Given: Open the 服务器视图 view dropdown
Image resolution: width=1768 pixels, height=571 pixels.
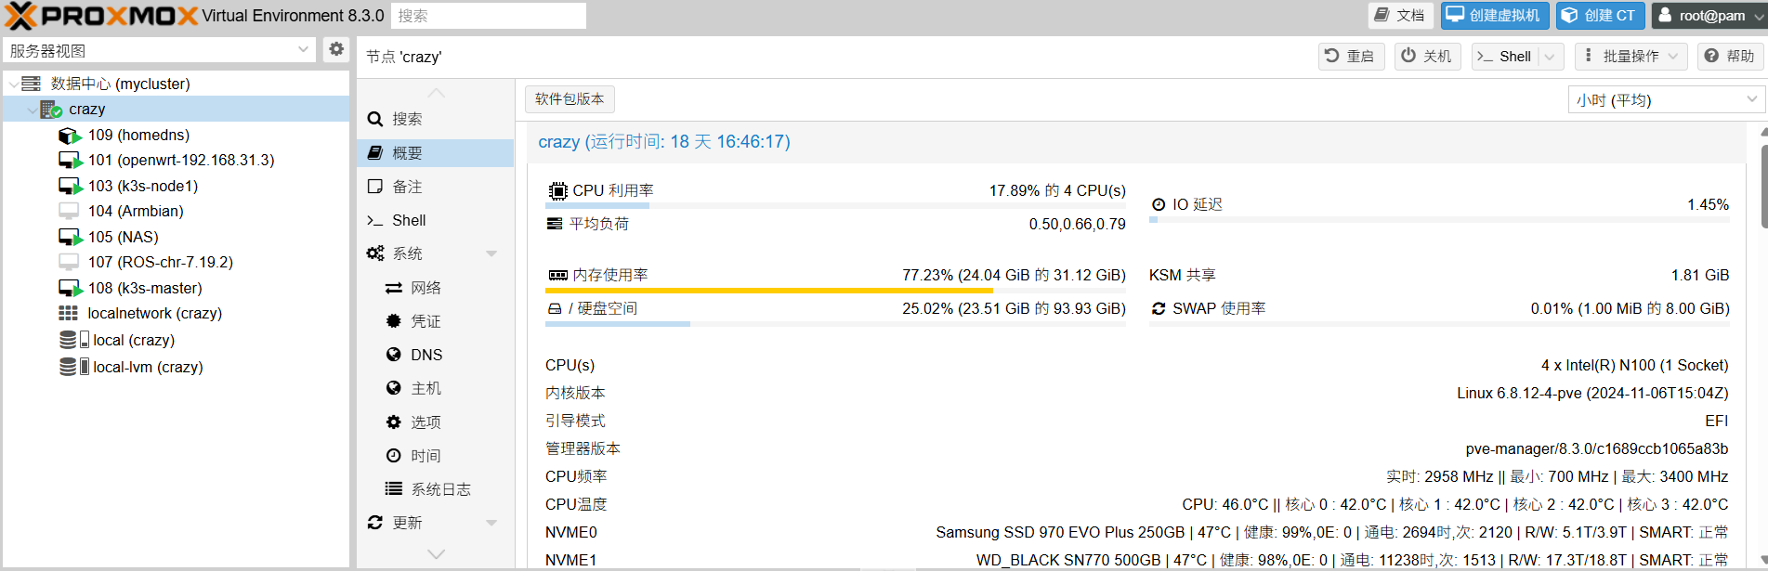Looking at the screenshot, I should click(303, 50).
